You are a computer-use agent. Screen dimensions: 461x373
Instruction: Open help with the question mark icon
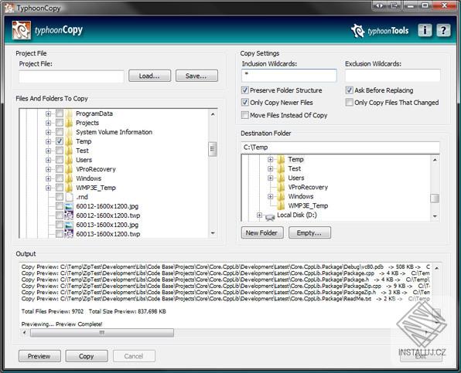coord(443,30)
